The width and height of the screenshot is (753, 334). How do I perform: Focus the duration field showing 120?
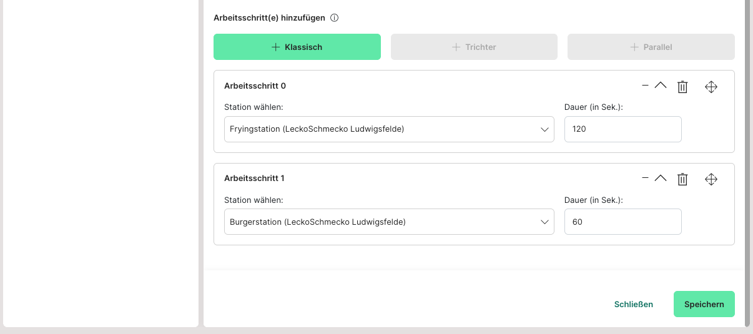pos(623,129)
